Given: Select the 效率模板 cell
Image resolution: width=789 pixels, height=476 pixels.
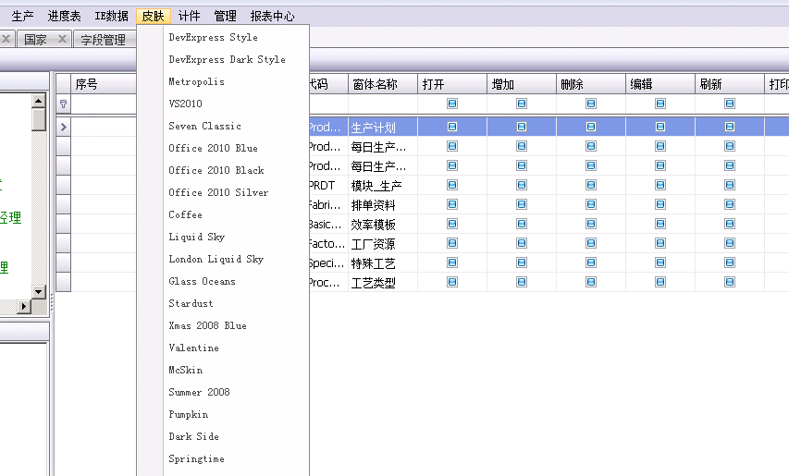Looking at the screenshot, I should (382, 225).
